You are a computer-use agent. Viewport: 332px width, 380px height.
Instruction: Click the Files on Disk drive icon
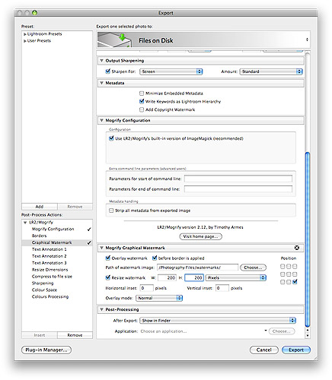115,40
